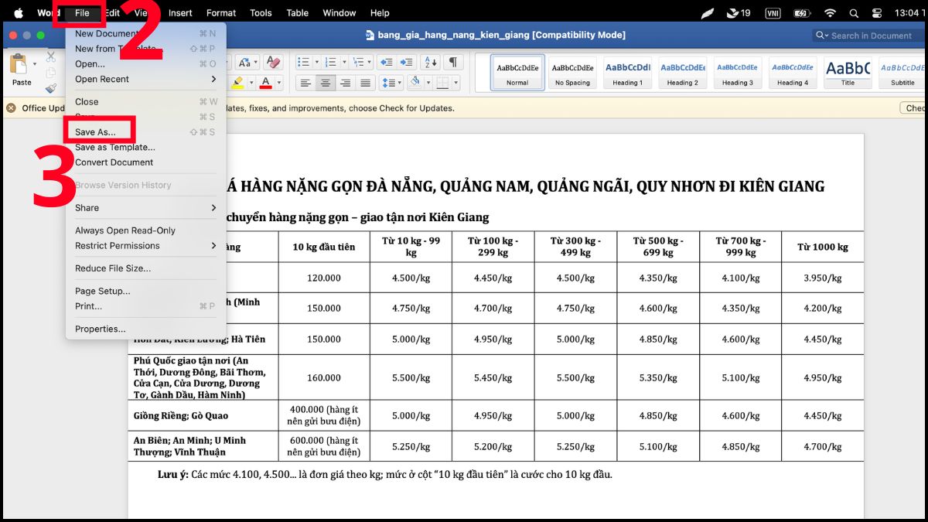
Task: Toggle center text alignment
Action: (x=326, y=83)
